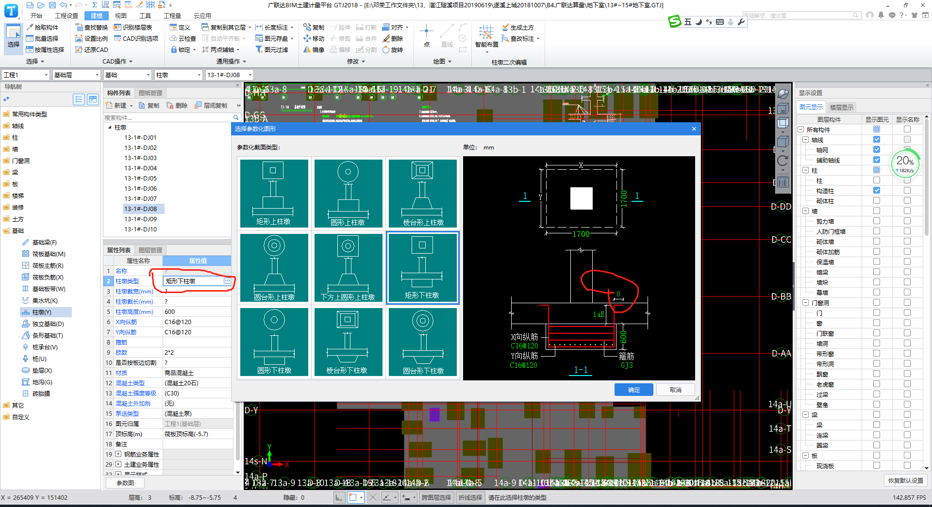
Task: Click the 层间复制 icon in component list
Action: (x=198, y=105)
